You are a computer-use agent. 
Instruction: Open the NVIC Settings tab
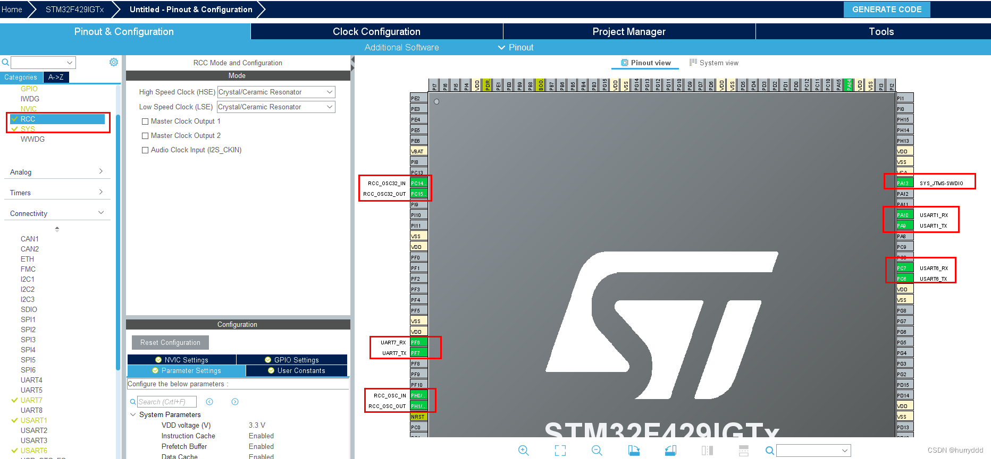coord(182,360)
